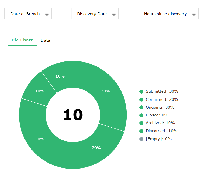The image size is (203, 174).
Task: Toggle the Archived: 10% legend entry
Action: click(x=160, y=123)
